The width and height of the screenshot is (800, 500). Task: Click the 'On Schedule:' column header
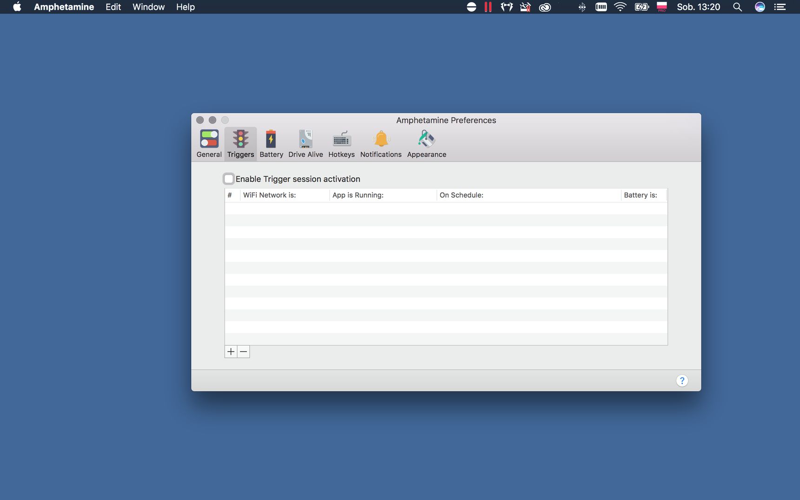(x=528, y=195)
